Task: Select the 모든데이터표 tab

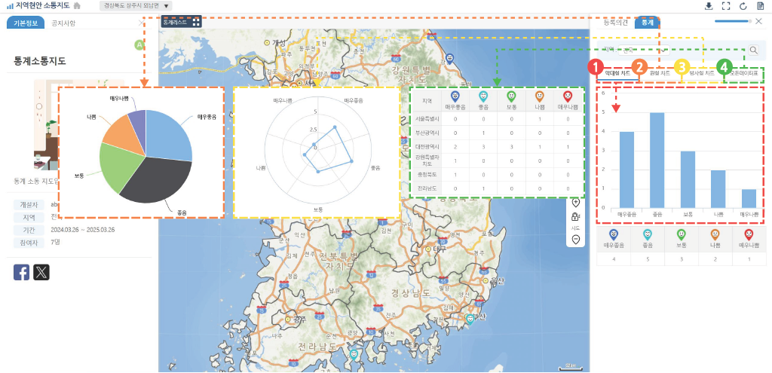Action: tap(743, 72)
